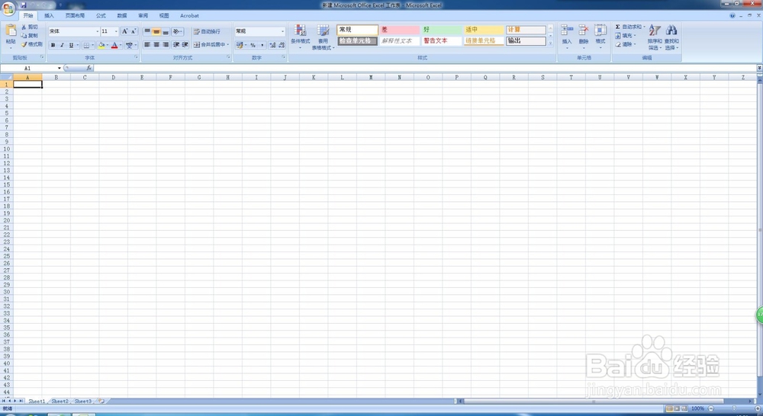
Task: Apply the 输出 (Output) cell style
Action: 526,41
